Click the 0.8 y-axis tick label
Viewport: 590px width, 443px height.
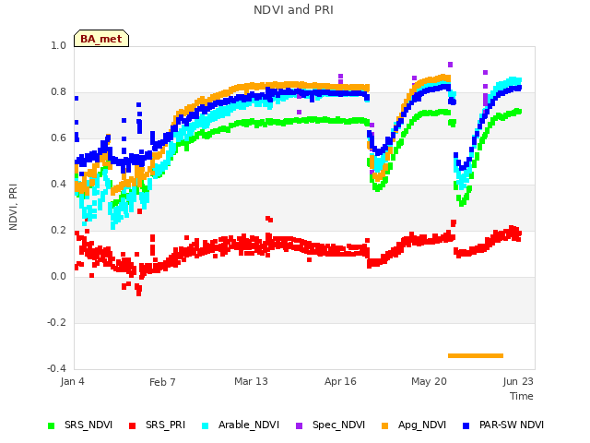[x=58, y=92]
